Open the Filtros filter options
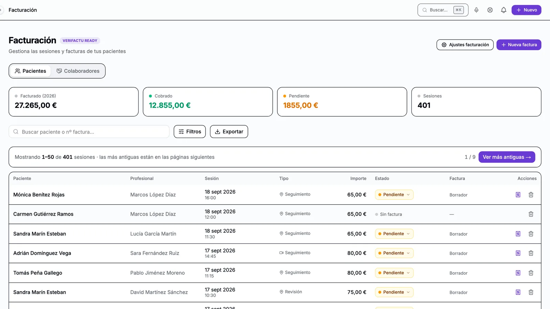Screen dimensions: 550x309 tap(190, 131)
